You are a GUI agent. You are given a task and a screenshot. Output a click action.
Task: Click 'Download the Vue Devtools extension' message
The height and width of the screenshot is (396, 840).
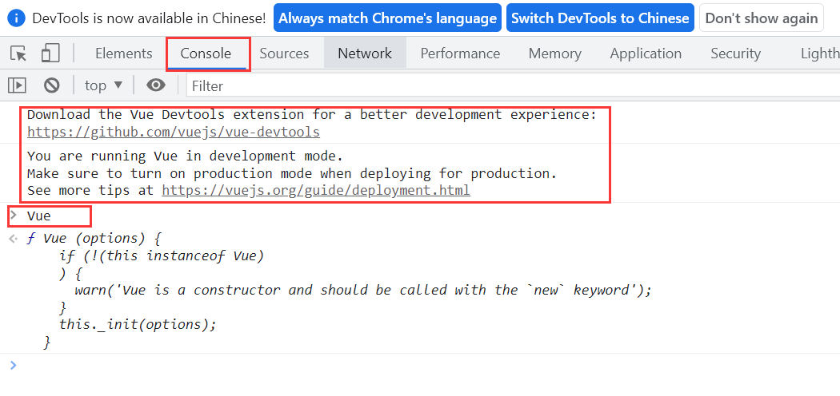[312, 115]
